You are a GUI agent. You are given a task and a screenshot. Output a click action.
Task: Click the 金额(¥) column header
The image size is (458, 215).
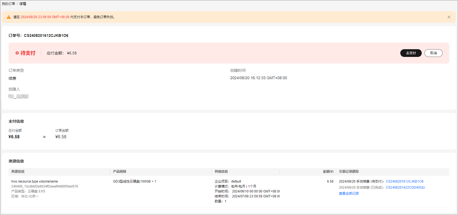coord(328,172)
